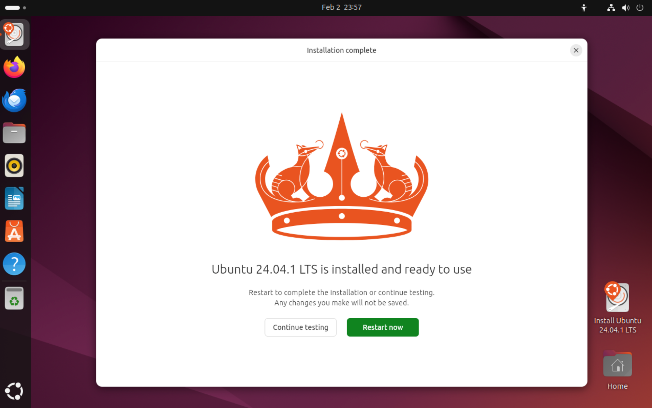Open the Home folder desktop icon

tap(617, 365)
